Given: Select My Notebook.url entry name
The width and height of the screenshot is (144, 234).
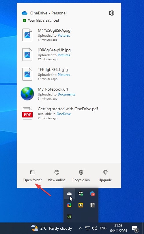Looking at the screenshot, I should (53, 89).
